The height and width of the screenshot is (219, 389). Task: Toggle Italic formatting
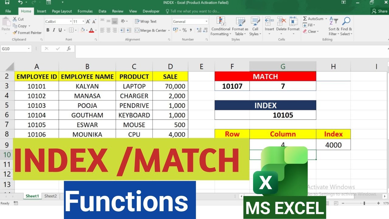(54, 30)
